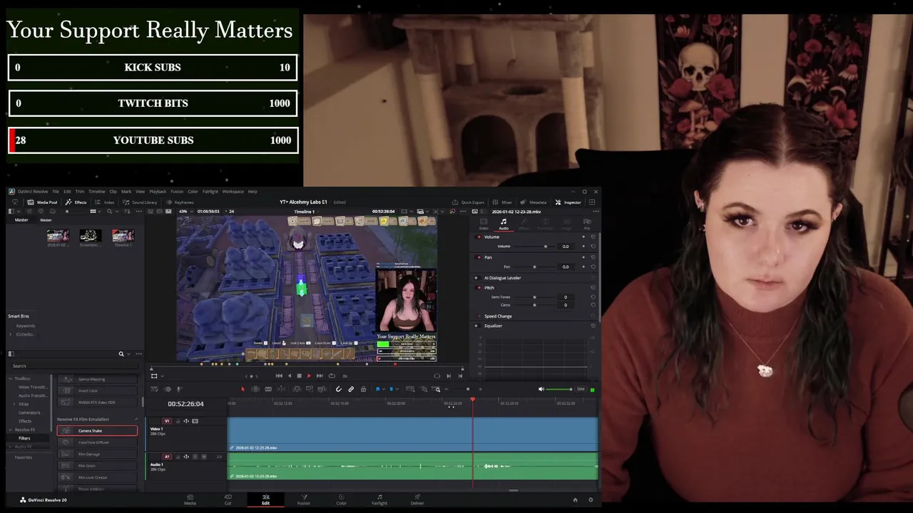
Task: Disable the Video 1 track
Action: pyautogui.click(x=195, y=421)
